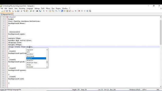Open the Plugins menu
Viewport: 162px width, 91px height.
[58, 8]
